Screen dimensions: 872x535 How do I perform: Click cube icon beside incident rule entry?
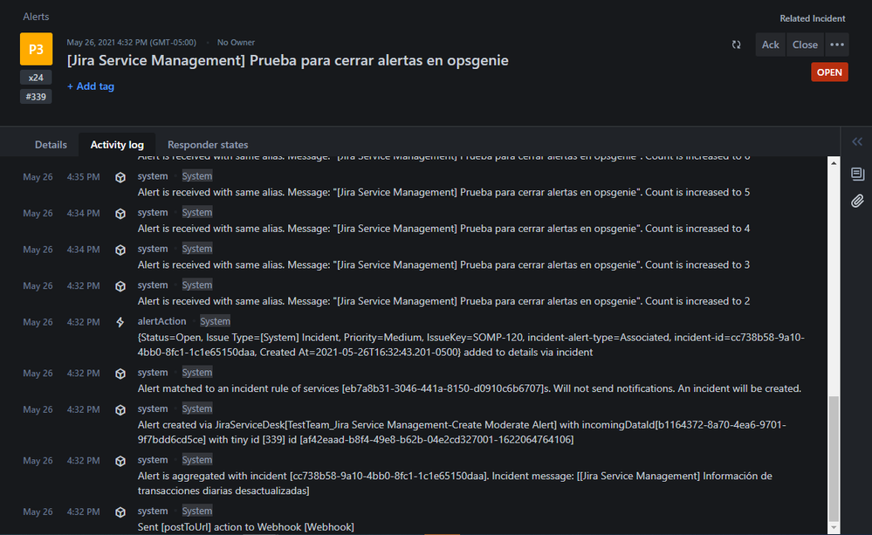[120, 374]
